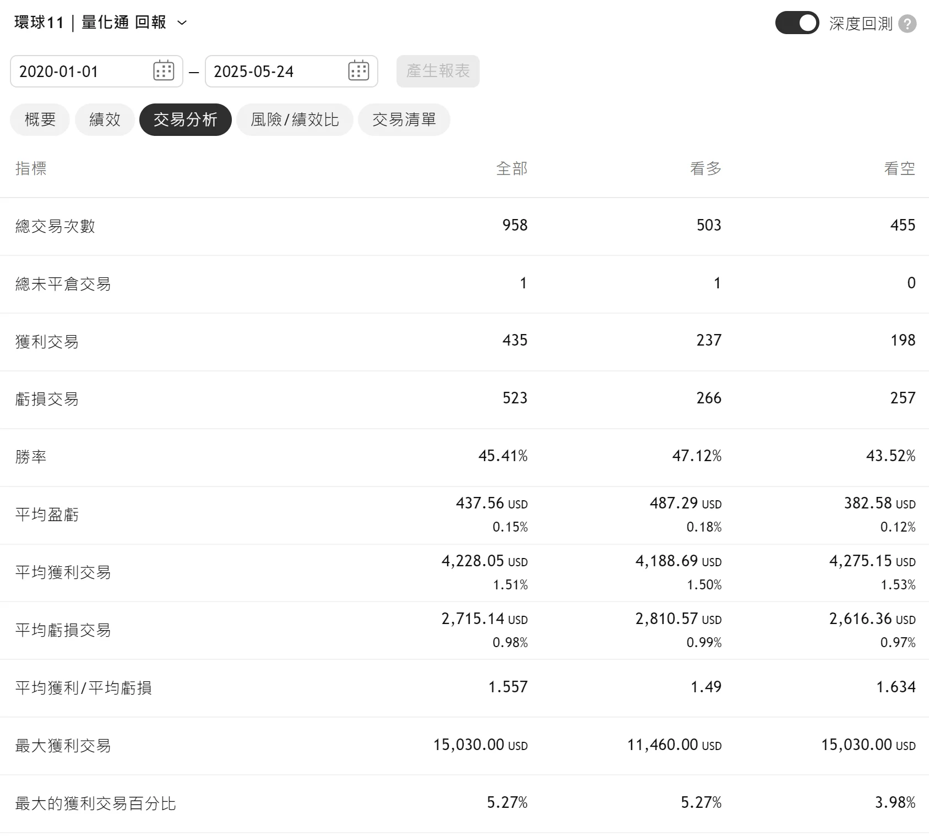The height and width of the screenshot is (837, 929).
Task: Open the 深度回測 help question mark
Action: tap(907, 23)
